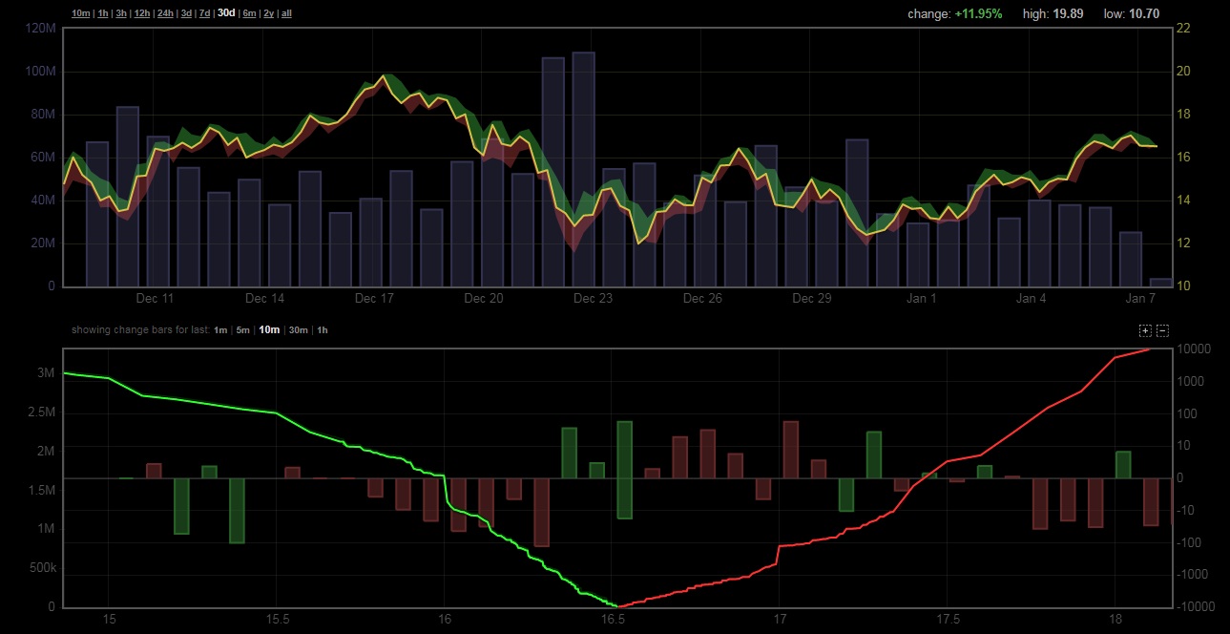This screenshot has width=1230, height=634.
Task: Zoom out with the minus icon
Action: pyautogui.click(x=1162, y=330)
